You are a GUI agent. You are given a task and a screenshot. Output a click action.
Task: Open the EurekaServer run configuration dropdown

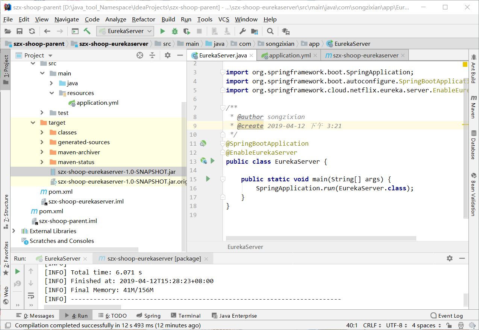[125, 31]
